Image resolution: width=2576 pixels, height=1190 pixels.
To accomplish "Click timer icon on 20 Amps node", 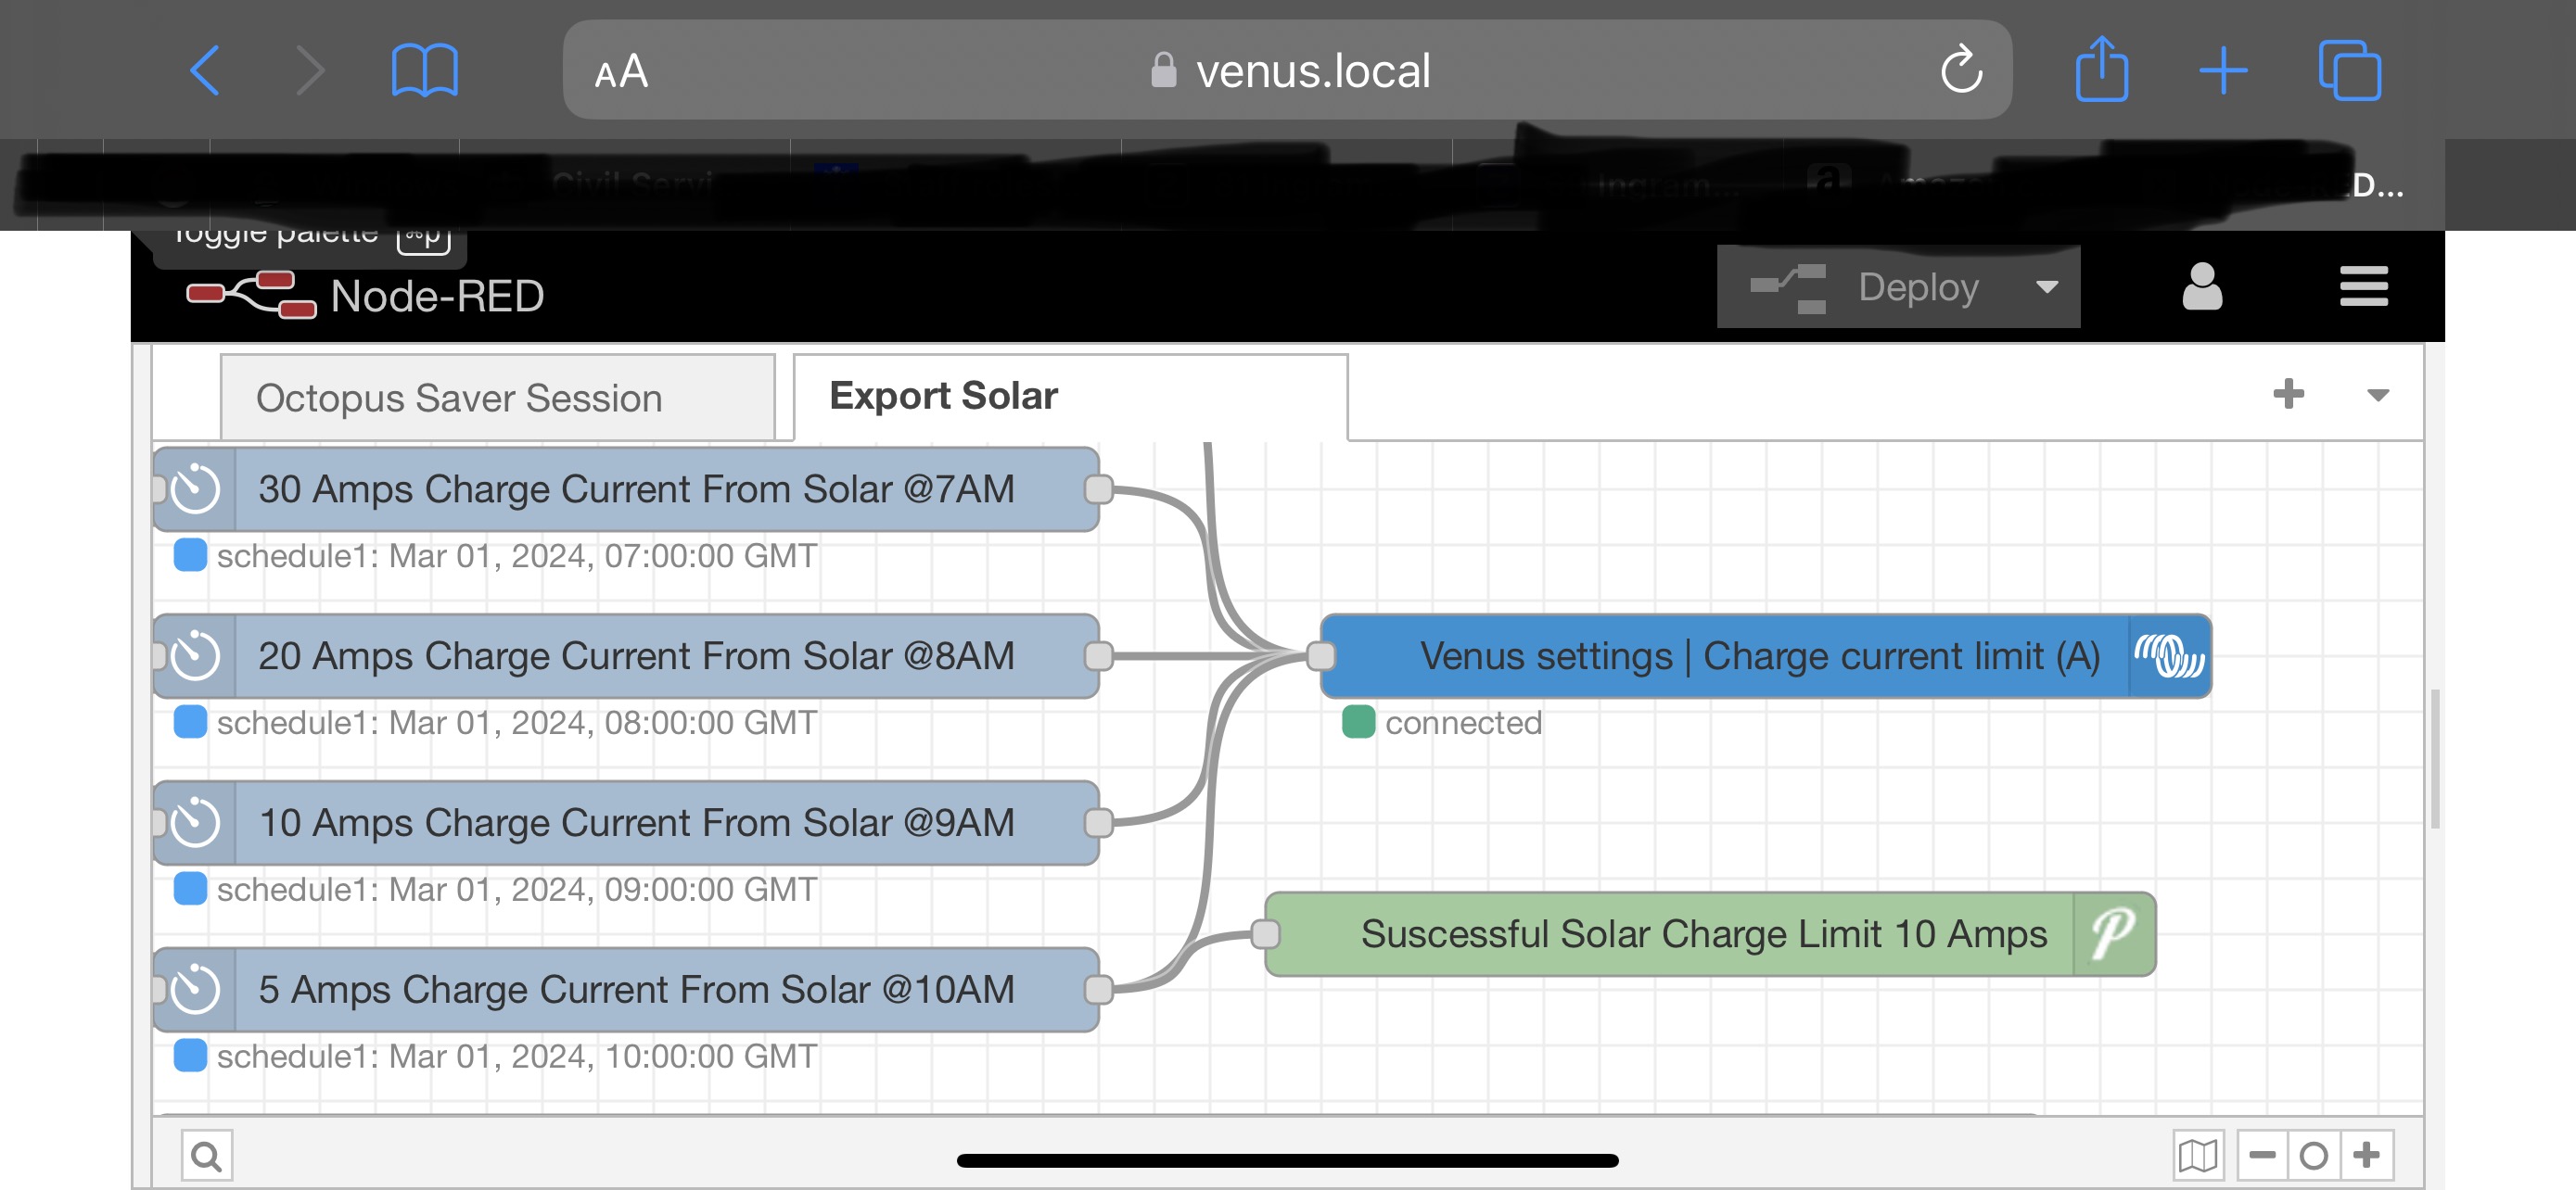I will coord(195,656).
